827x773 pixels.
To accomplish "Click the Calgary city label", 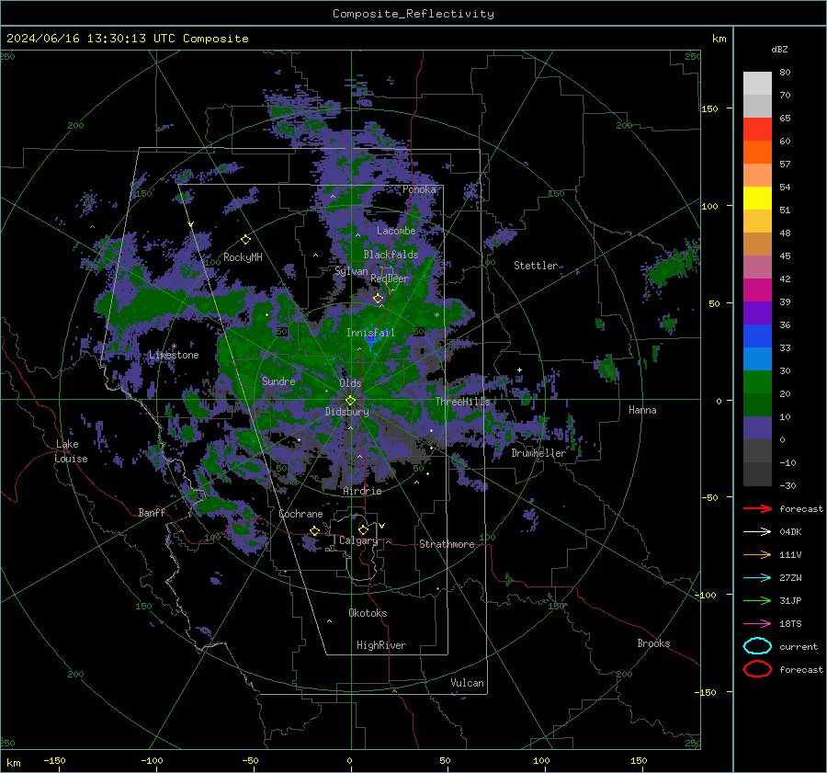I will [x=358, y=540].
